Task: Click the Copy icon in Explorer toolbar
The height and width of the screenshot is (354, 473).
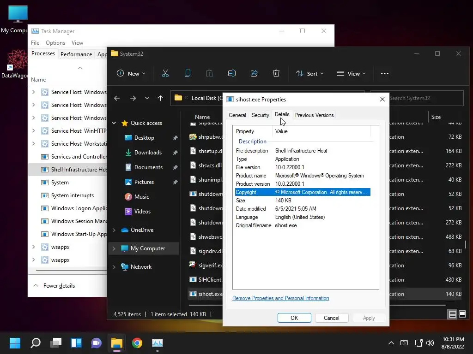Action: (188, 73)
